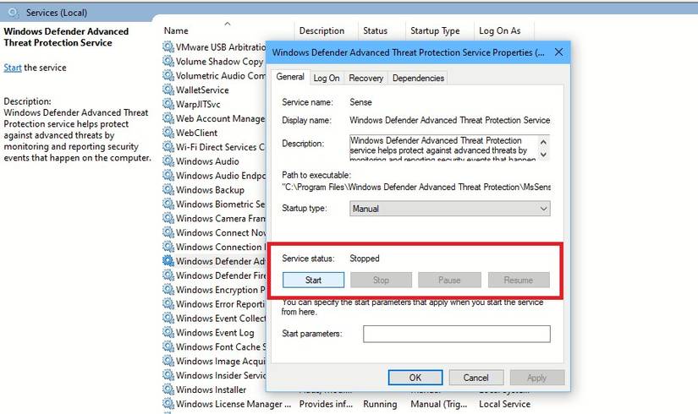Switch to the Log On tab

tap(327, 78)
